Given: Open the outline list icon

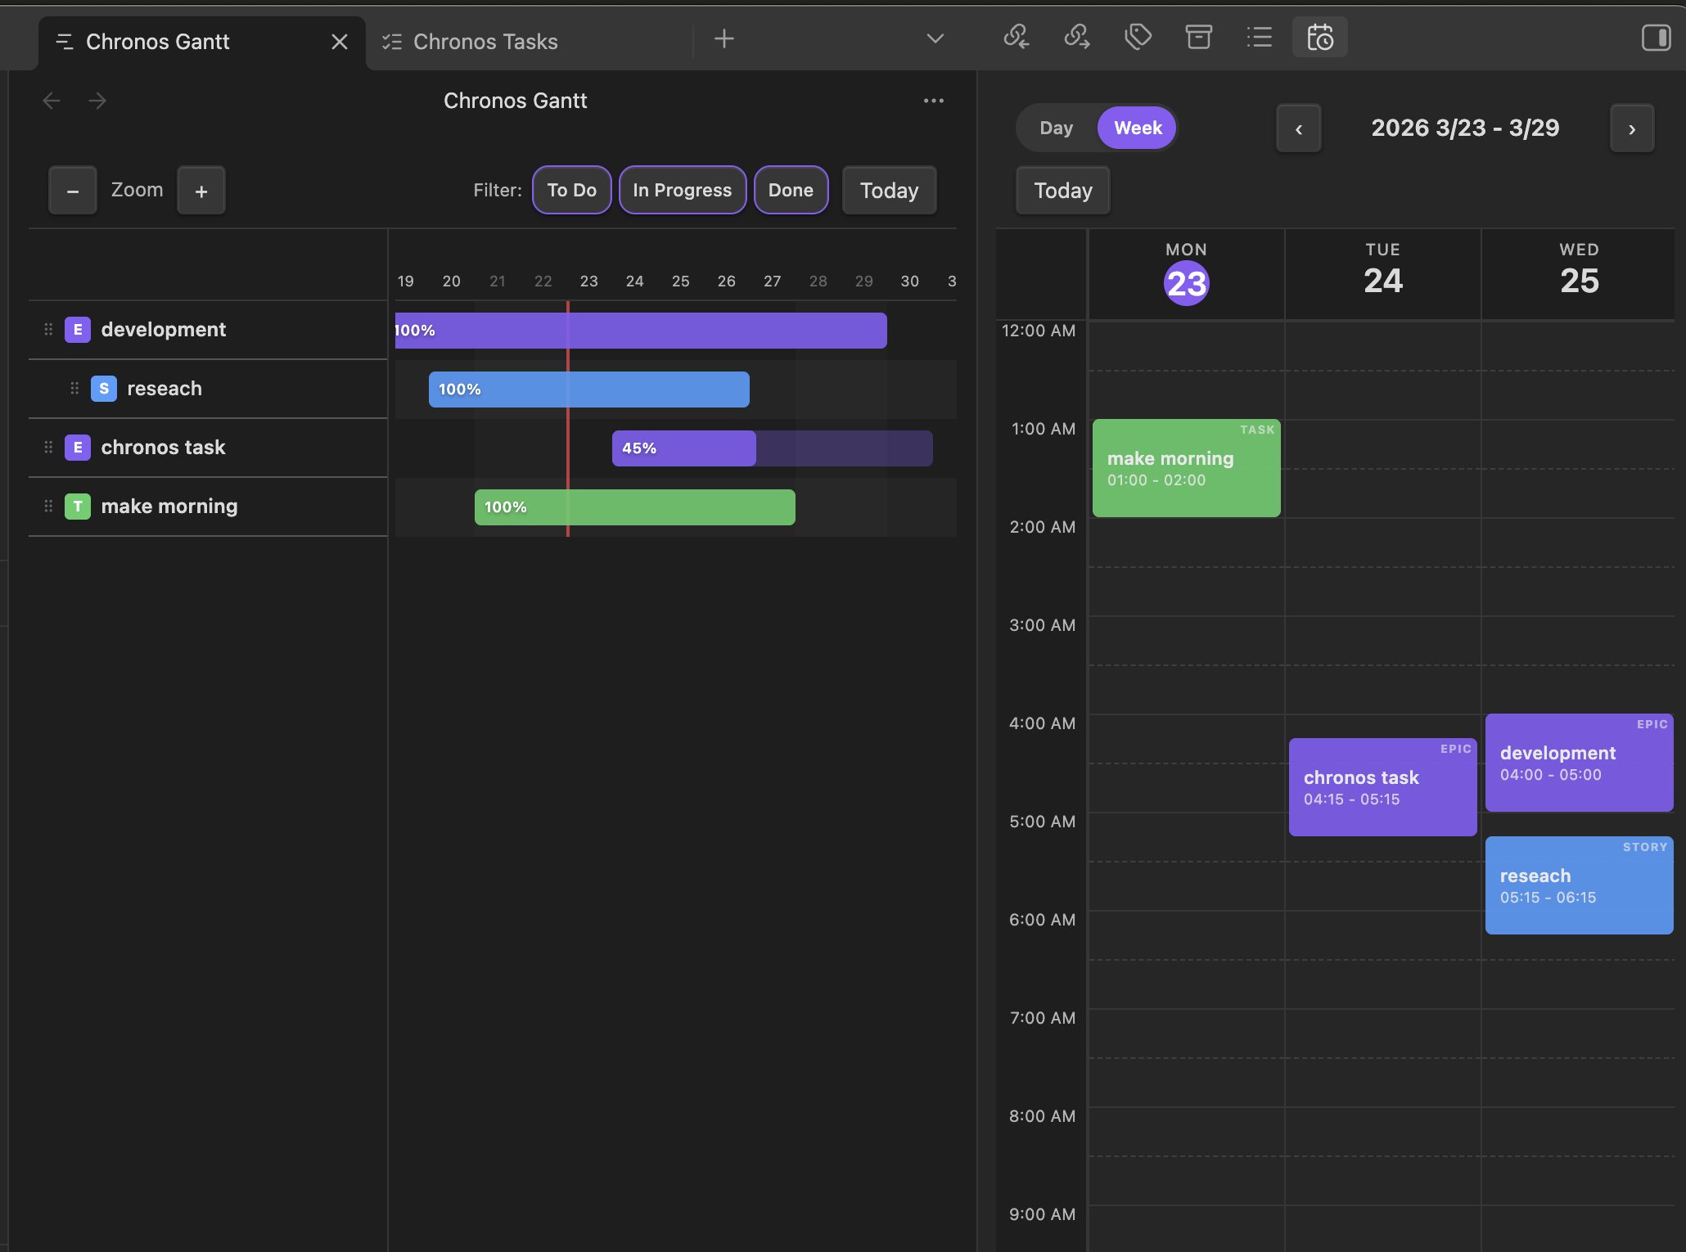Looking at the screenshot, I should point(1259,38).
